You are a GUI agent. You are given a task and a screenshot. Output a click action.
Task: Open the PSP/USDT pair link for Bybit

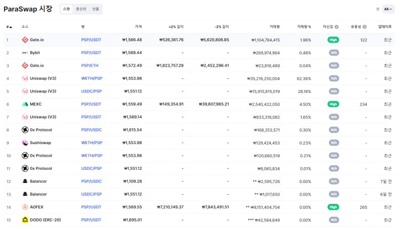91,53
